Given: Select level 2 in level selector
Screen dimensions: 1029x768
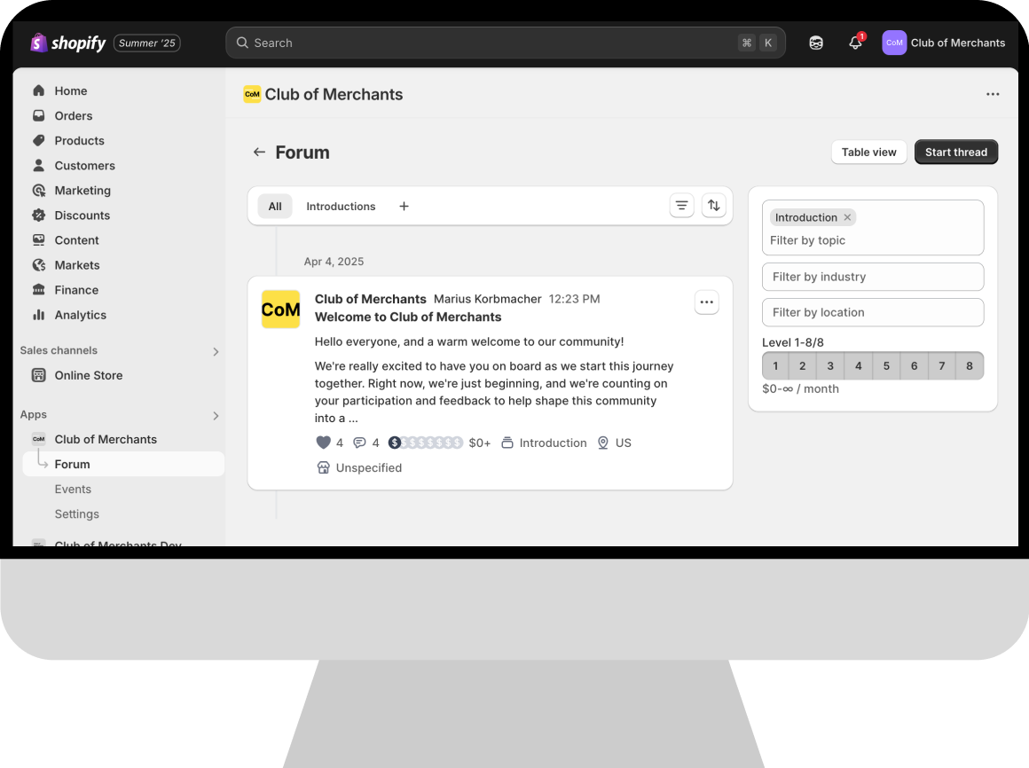Looking at the screenshot, I should coord(803,366).
